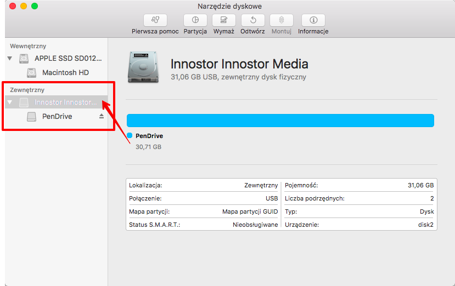Screen dimensions: 455x286
Task: Click the blue PenDrive legend dot
Action: pyautogui.click(x=130, y=135)
